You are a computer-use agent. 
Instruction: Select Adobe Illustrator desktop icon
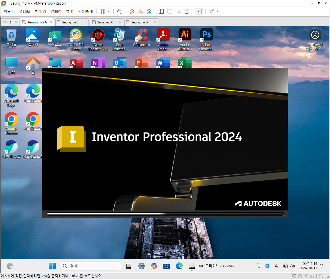pyautogui.click(x=185, y=40)
